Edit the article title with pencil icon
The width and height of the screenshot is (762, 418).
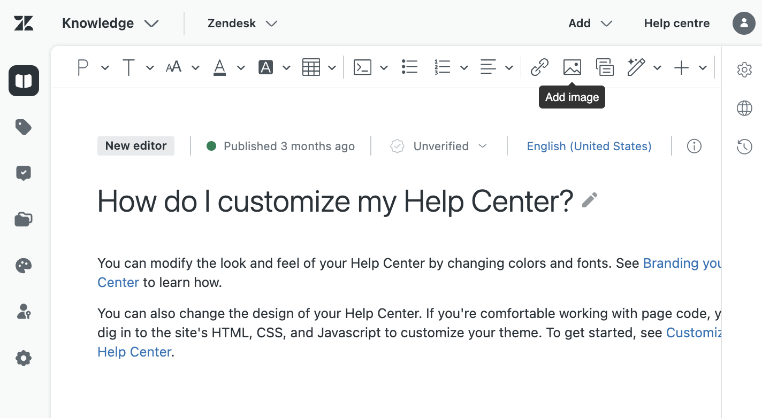[x=589, y=200]
